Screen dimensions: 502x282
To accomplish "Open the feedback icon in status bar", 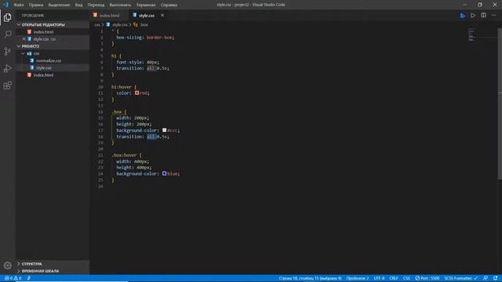I will (486, 278).
